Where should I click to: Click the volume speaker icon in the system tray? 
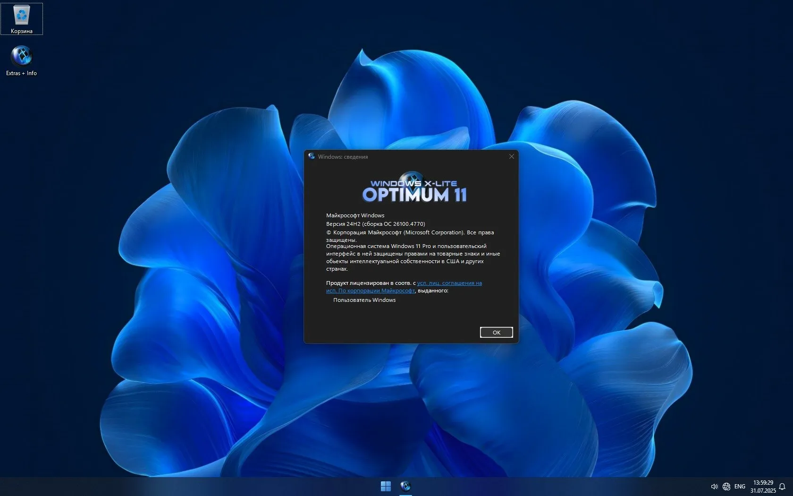click(x=714, y=486)
